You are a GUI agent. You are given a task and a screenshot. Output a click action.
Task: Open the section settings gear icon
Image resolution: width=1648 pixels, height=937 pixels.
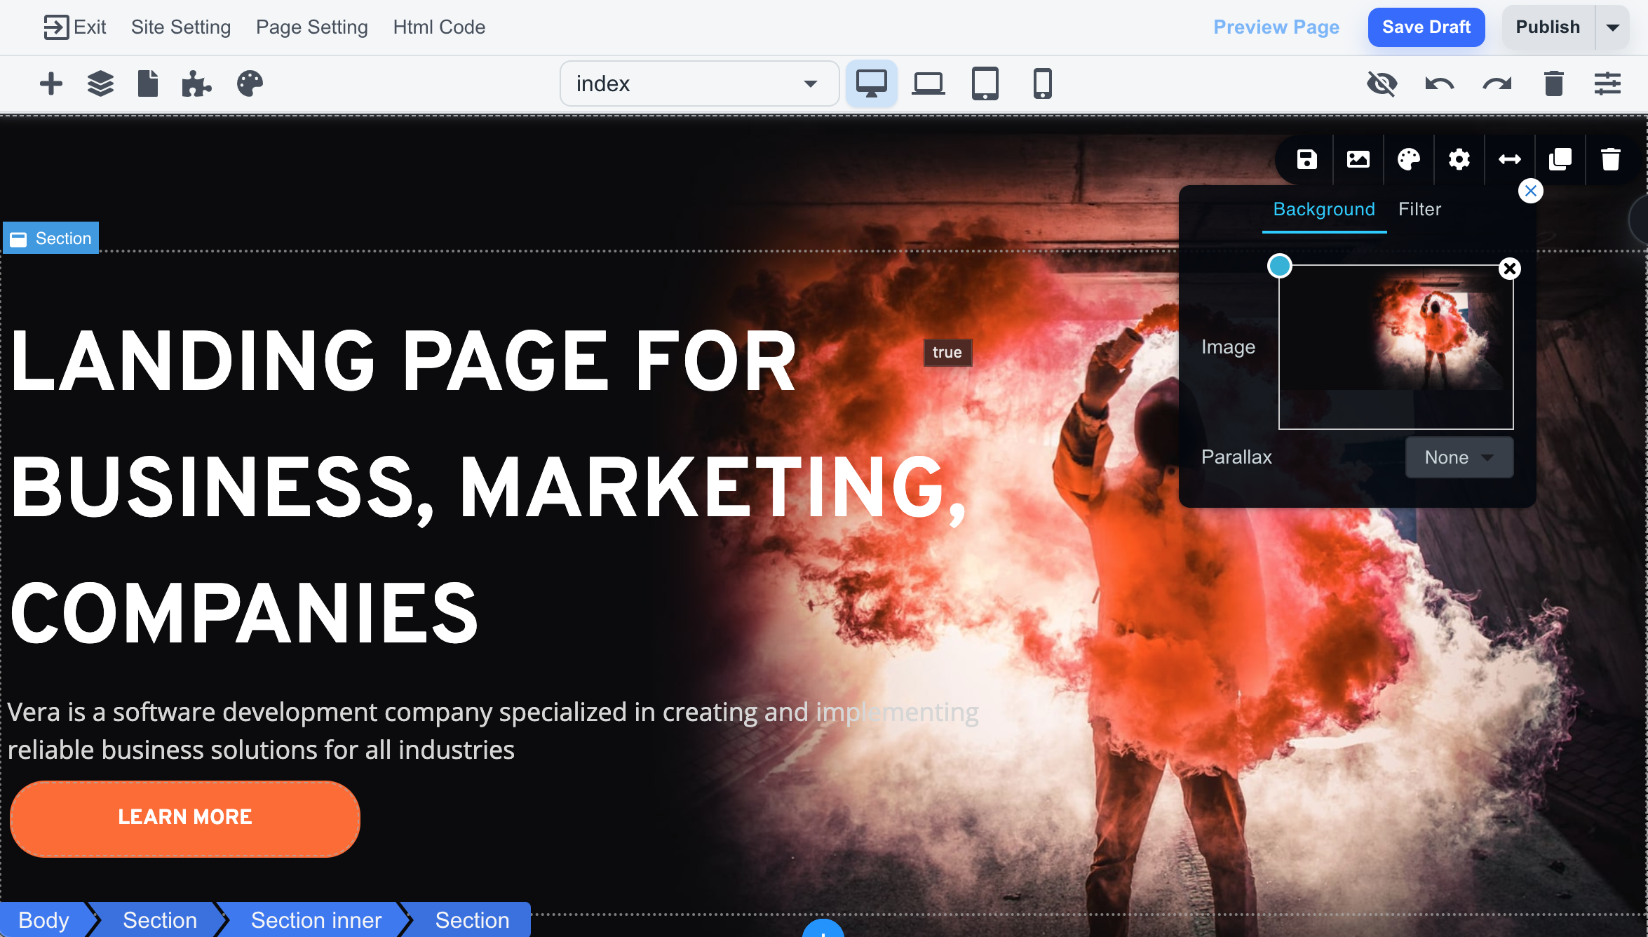point(1459,160)
